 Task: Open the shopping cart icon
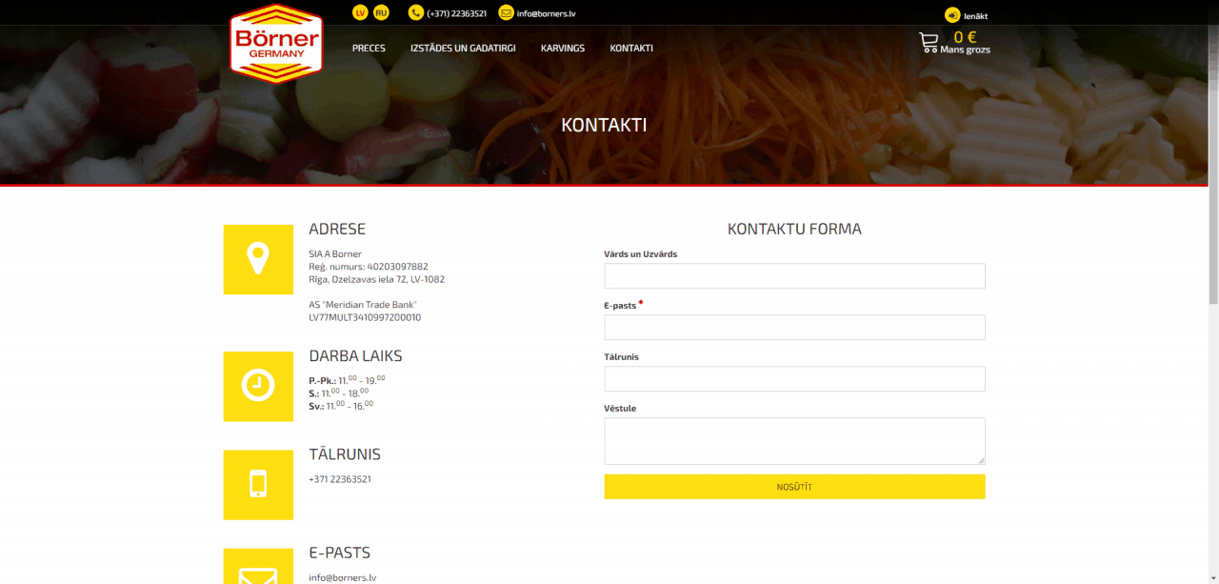pos(929,42)
